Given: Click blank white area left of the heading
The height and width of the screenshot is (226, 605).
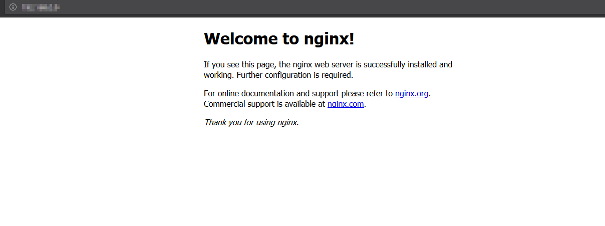Looking at the screenshot, I should (x=100, y=39).
